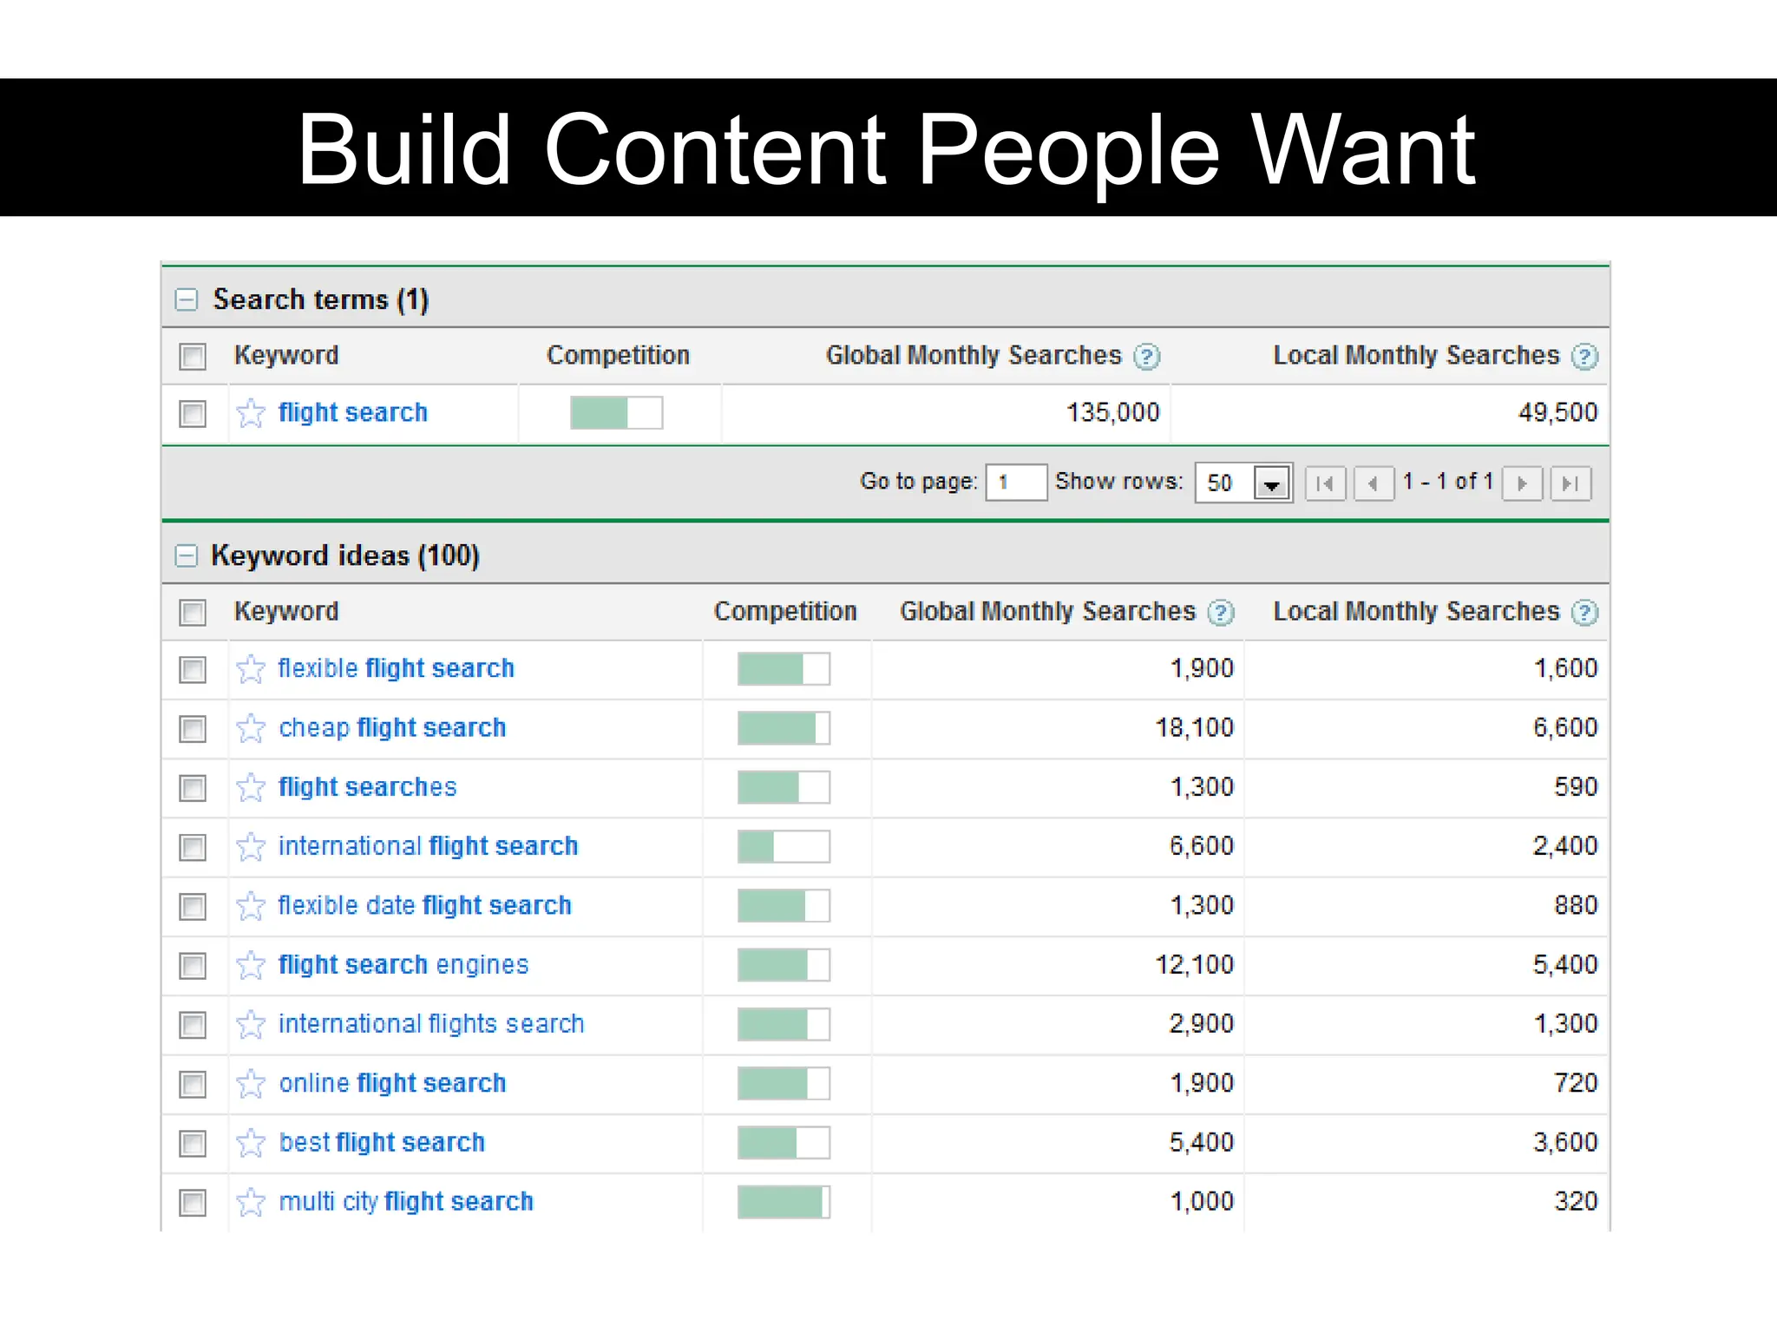This screenshot has height=1333, width=1777.
Task: Click the '1 - 1 of 1' pagination text
Action: pyautogui.click(x=1447, y=482)
